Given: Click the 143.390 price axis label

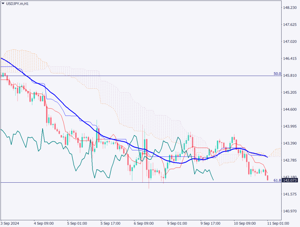Looking at the screenshot, I should 290,143.
